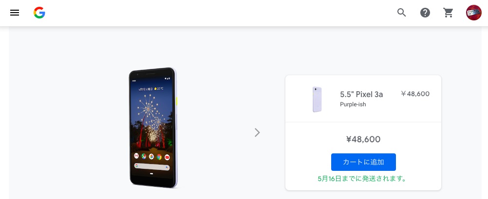The image size is (488, 199).
Task: Click the Purple-ish color label
Action: tap(353, 104)
